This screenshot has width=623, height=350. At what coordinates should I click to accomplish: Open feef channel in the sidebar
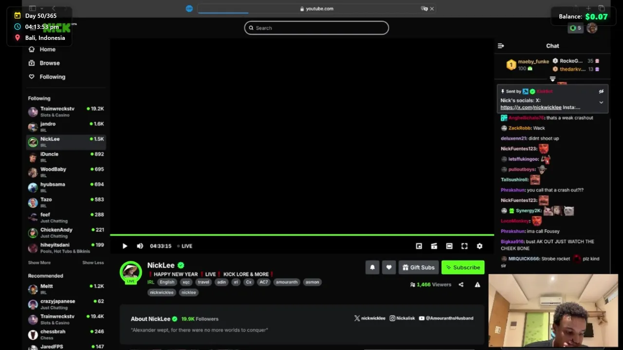point(66,217)
